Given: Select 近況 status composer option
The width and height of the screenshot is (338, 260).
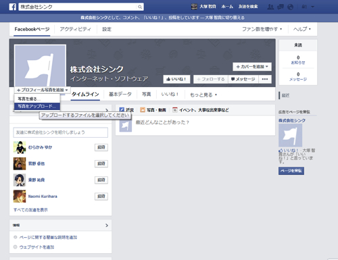Looking at the screenshot, I should coord(126,110).
